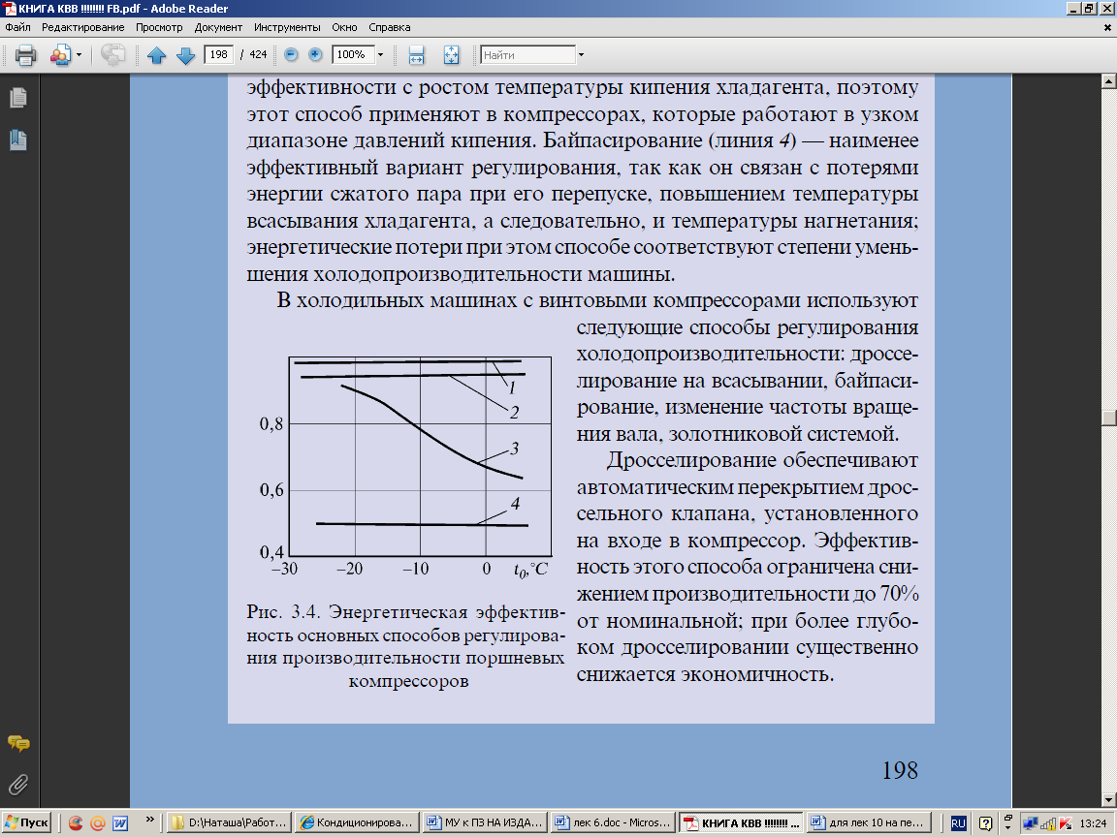The height and width of the screenshot is (837, 1117).
Task: Click the RU language indicator
Action: [x=958, y=822]
